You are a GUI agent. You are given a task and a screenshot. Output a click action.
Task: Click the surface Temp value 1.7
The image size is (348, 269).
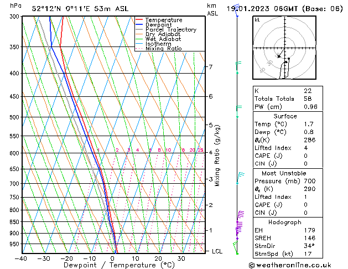309,124
